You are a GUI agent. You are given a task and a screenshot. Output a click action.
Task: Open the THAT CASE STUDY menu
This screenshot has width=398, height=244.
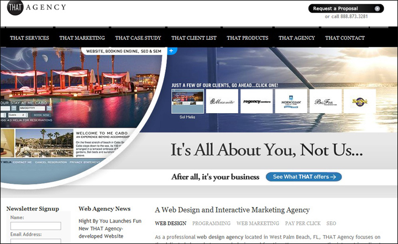(x=138, y=38)
